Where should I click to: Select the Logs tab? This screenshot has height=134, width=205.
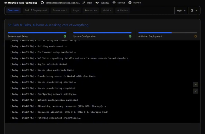76,11
